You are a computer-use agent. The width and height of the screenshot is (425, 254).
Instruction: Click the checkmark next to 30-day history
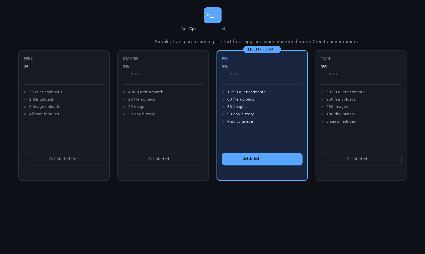click(x=124, y=114)
